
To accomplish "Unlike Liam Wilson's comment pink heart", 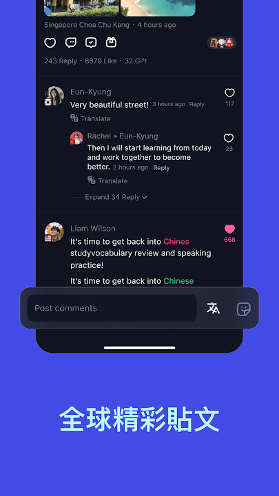I will [x=229, y=229].
